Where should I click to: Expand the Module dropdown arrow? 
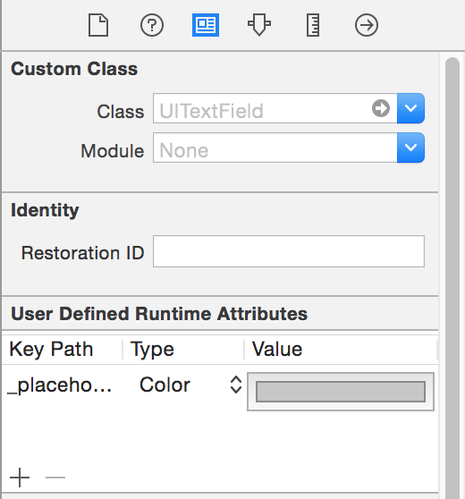(x=410, y=148)
